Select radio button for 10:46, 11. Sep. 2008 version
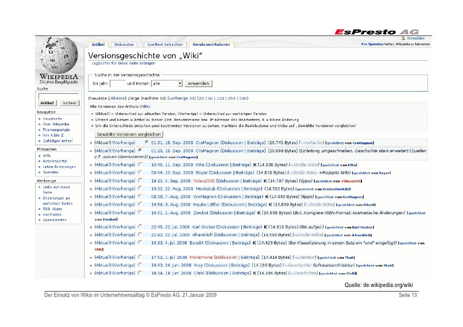The width and height of the screenshot is (463, 327). (x=140, y=164)
